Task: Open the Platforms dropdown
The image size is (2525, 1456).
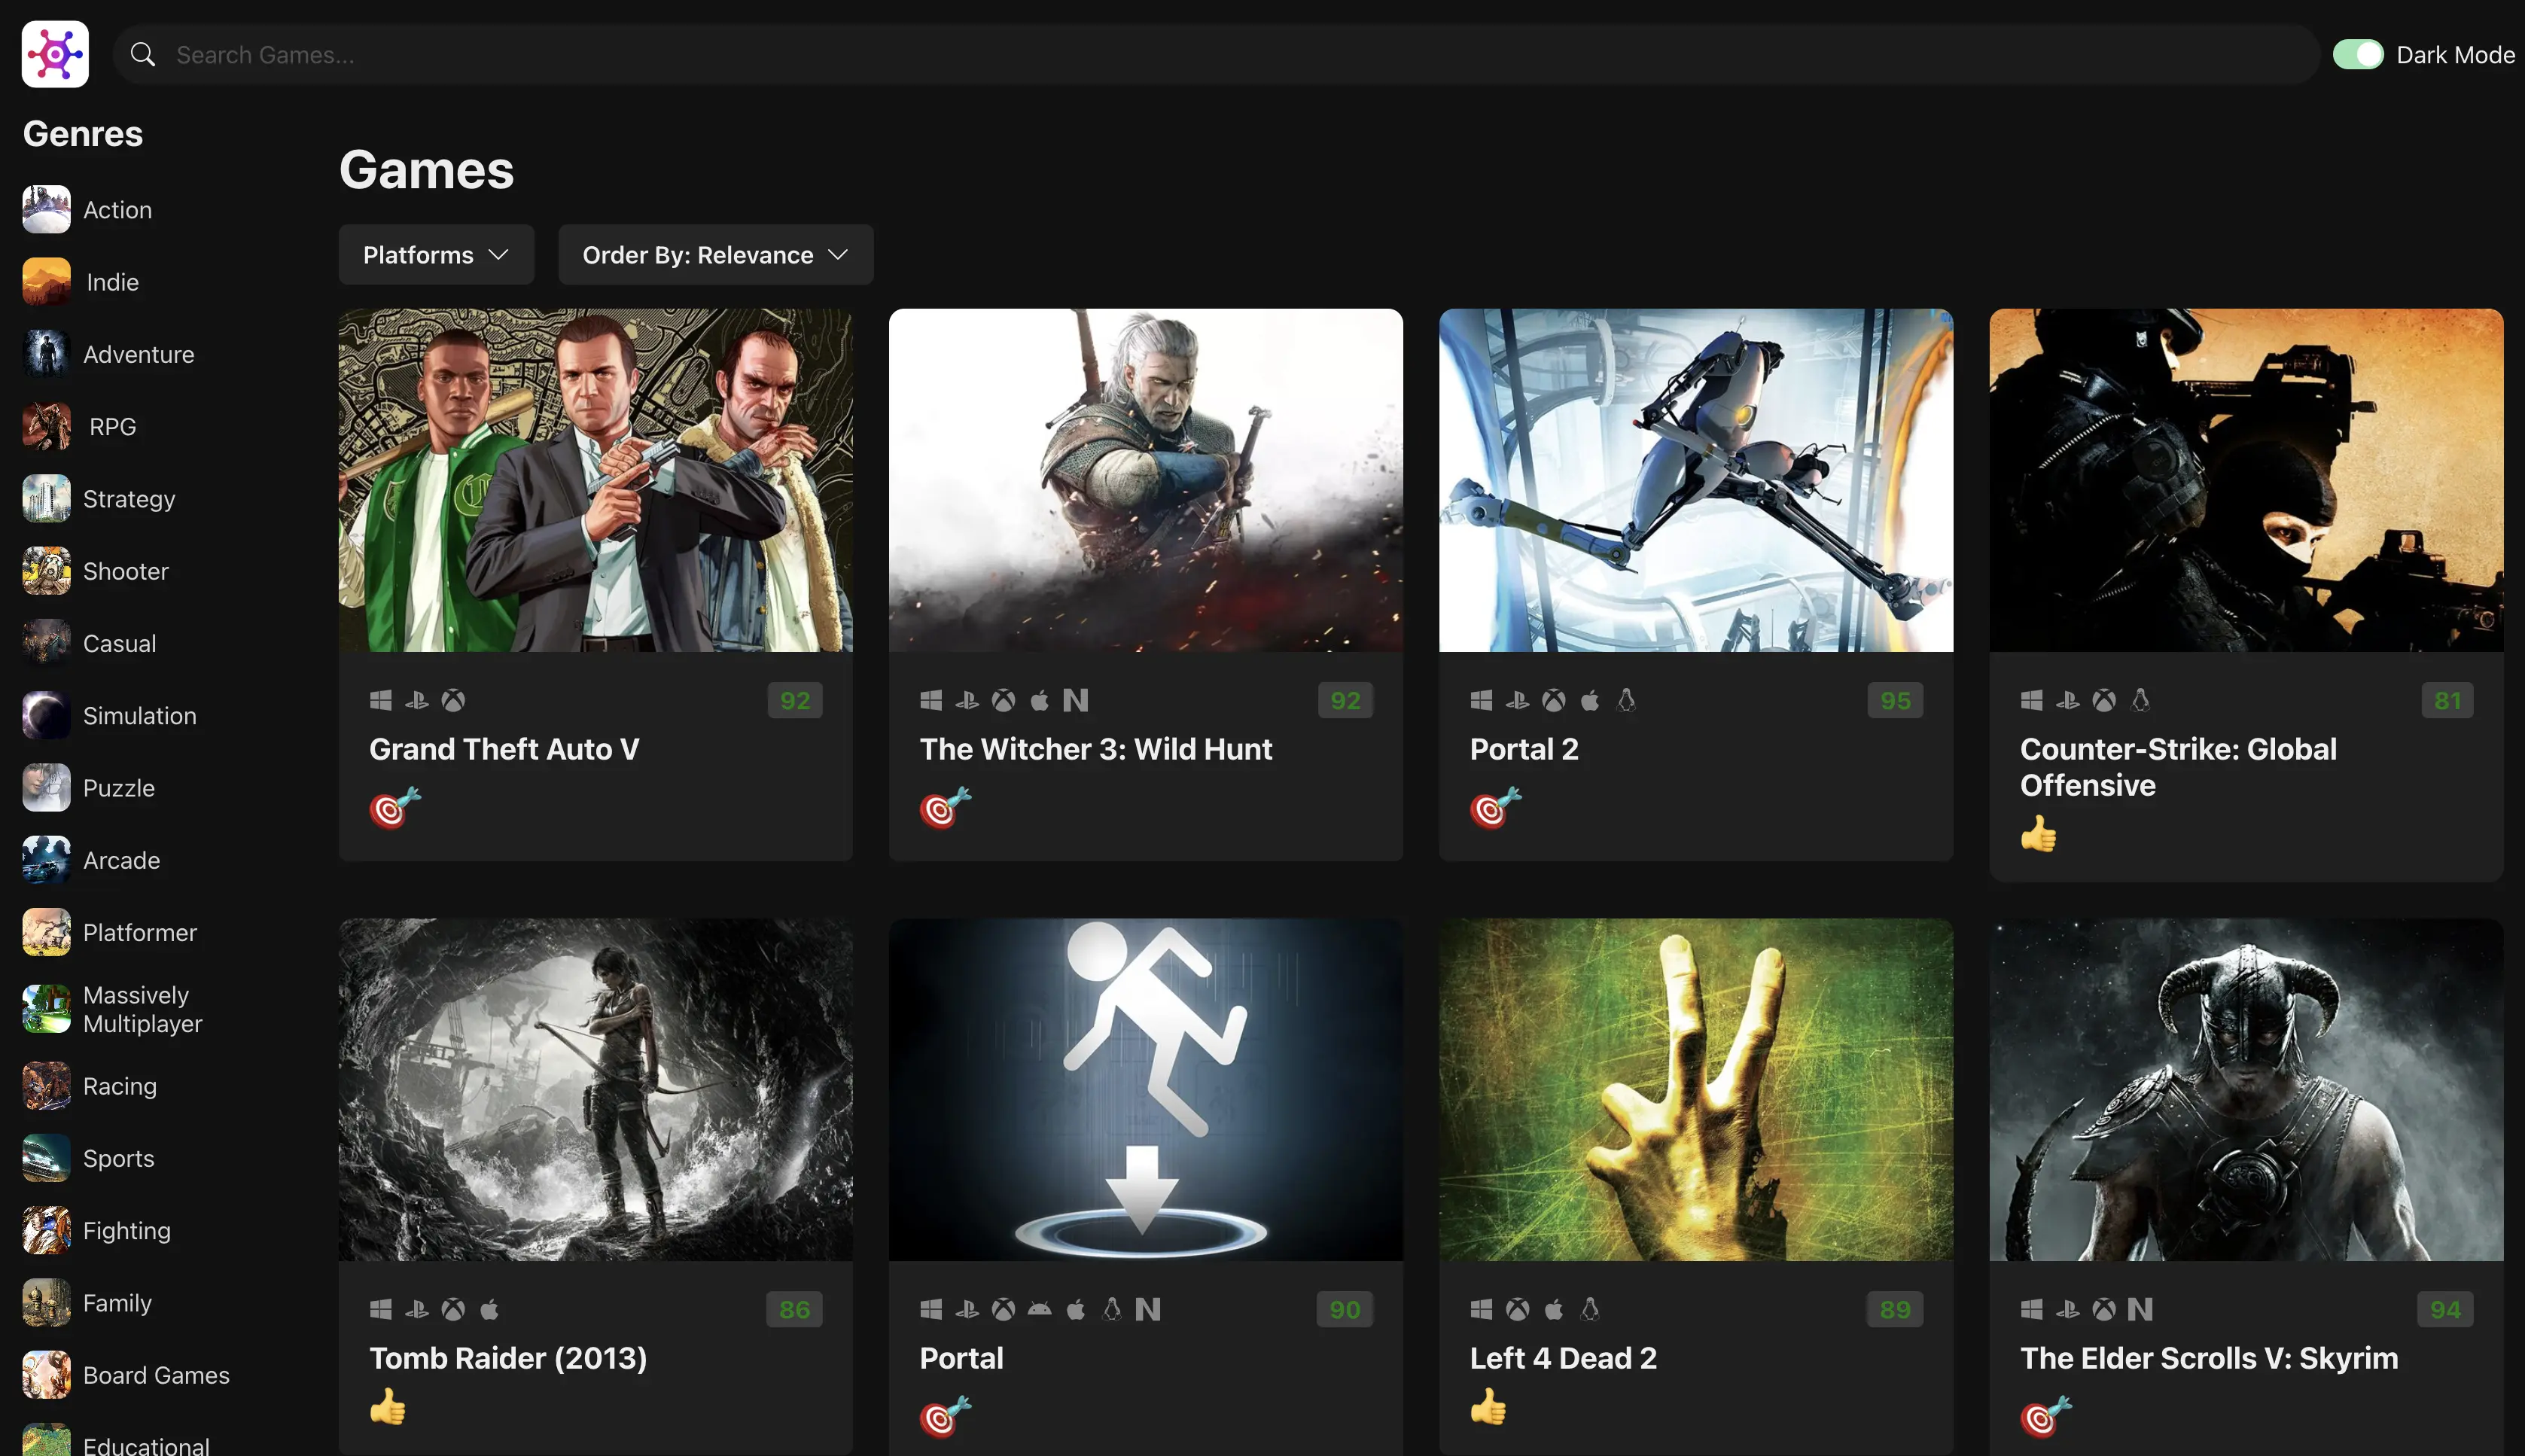Action: (436, 255)
